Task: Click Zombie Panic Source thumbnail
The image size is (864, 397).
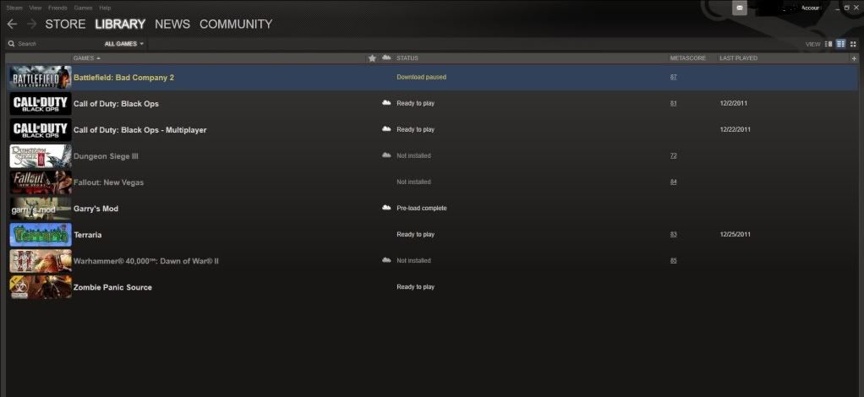Action: (41, 287)
